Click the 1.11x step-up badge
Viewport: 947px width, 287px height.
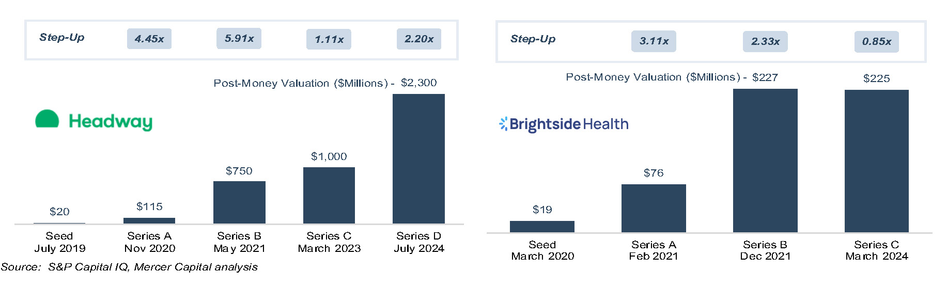(x=329, y=39)
